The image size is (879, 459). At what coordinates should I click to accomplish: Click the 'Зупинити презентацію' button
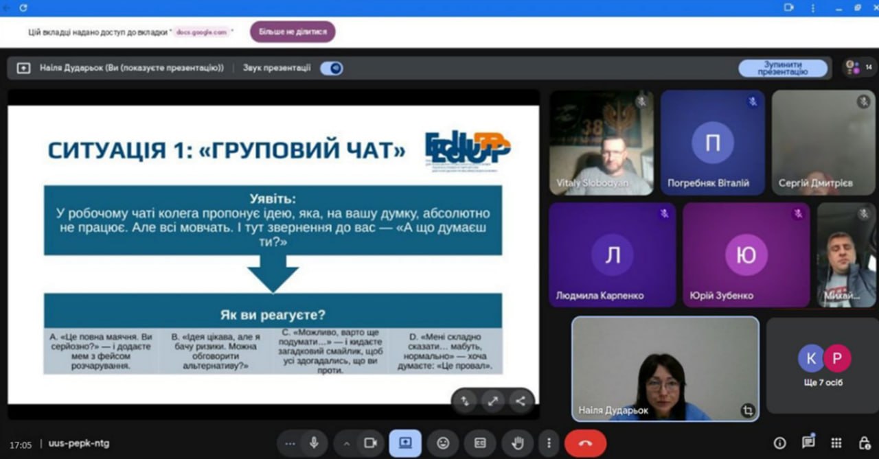[x=783, y=68]
